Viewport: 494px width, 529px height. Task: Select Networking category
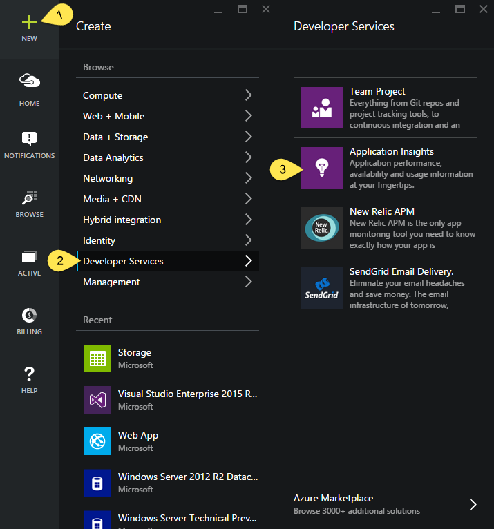pos(108,178)
